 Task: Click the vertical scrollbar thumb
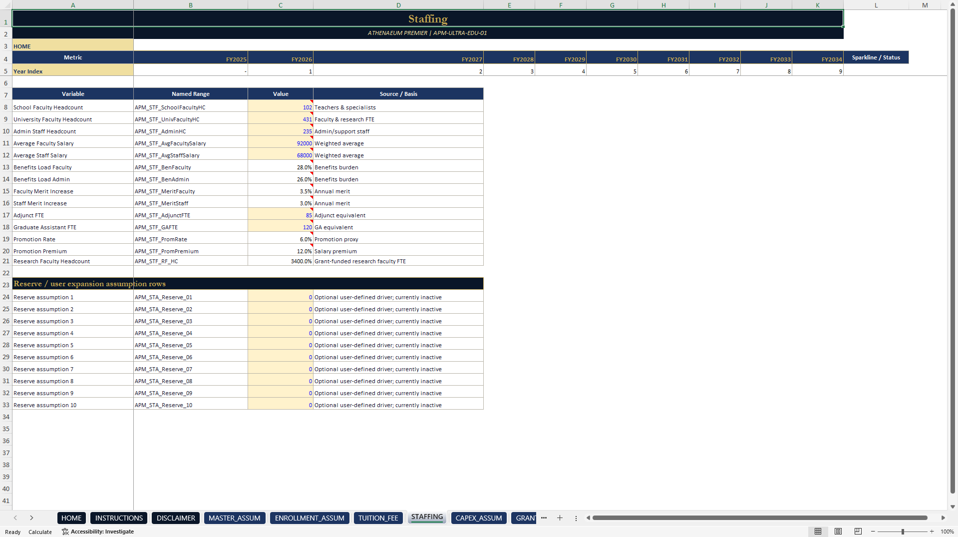953,251
